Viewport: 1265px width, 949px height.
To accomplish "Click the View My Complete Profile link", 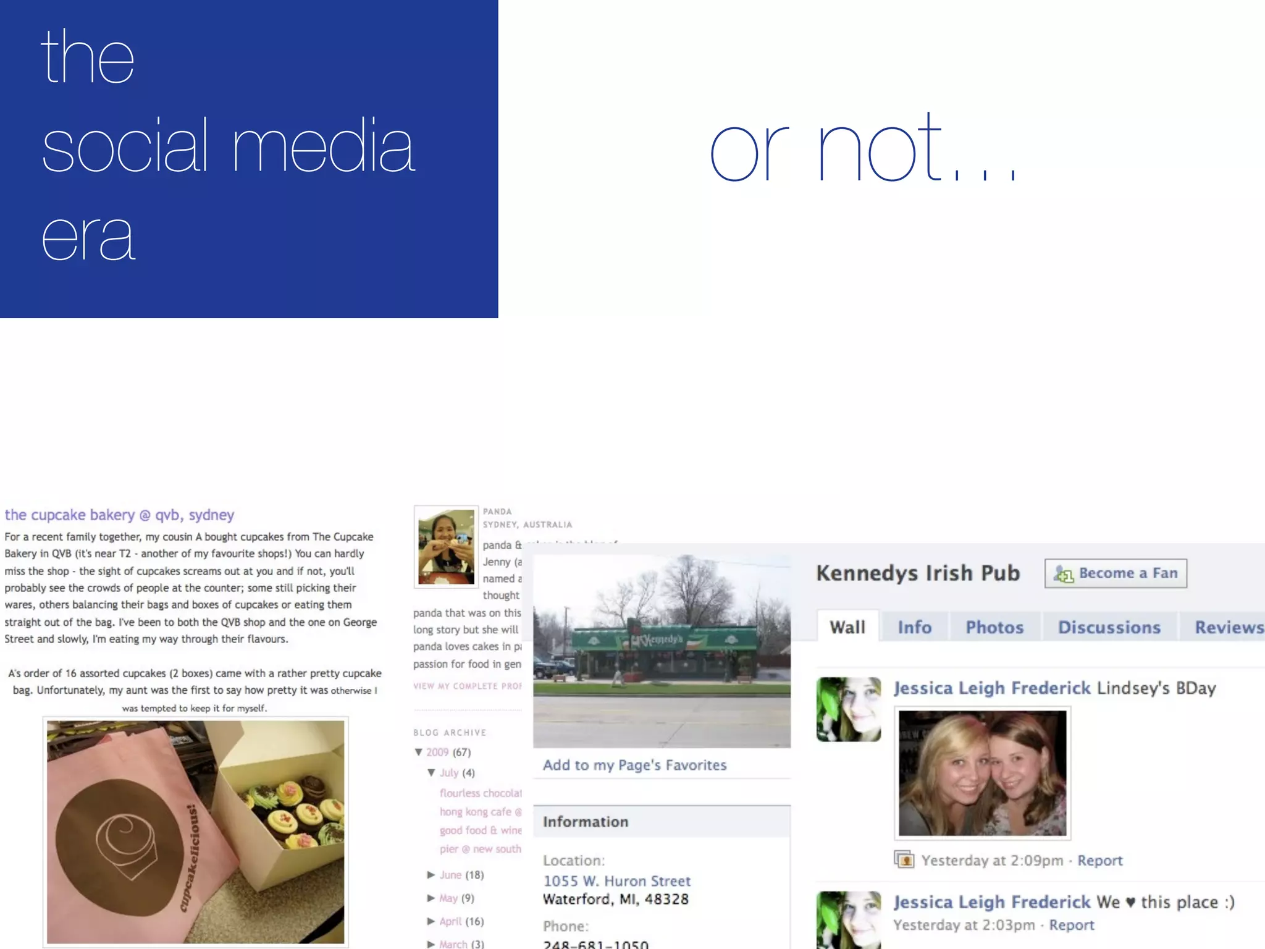I will tap(468, 686).
